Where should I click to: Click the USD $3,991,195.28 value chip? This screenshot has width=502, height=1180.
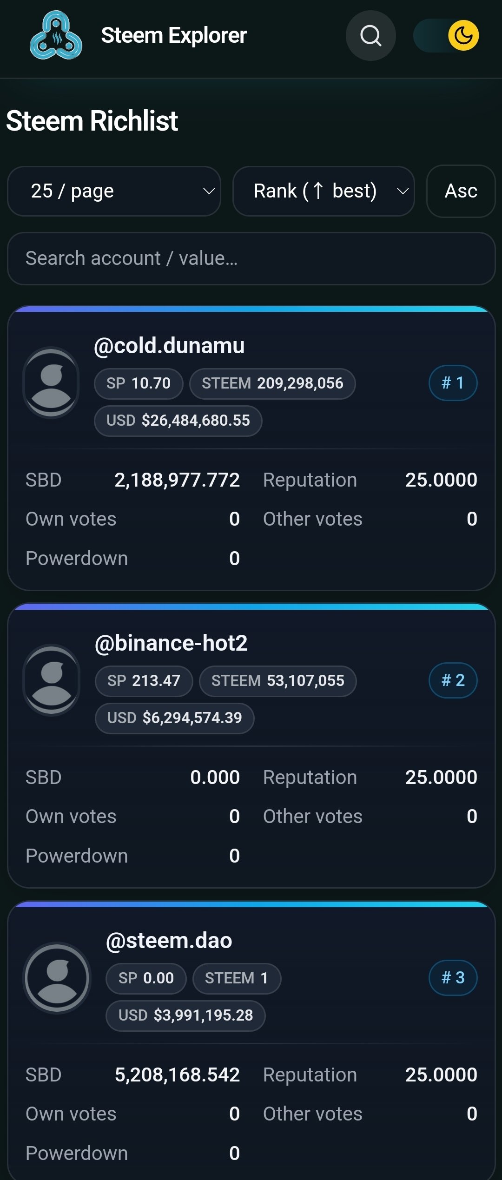pos(185,1015)
